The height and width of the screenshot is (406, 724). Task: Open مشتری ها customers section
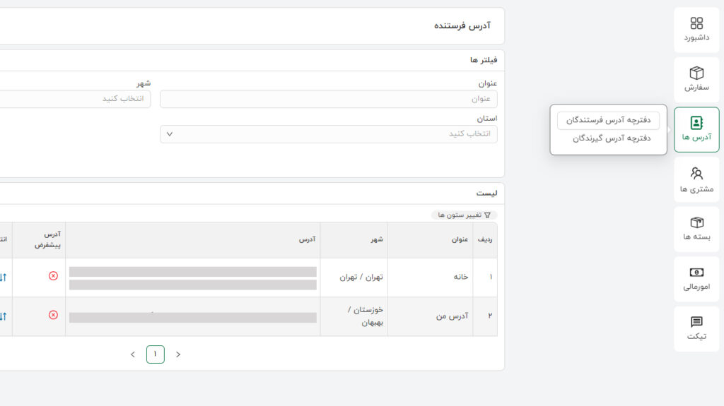point(696,179)
